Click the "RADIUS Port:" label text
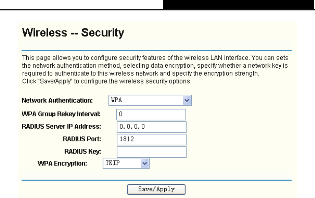315x198 pixels. tap(82, 139)
